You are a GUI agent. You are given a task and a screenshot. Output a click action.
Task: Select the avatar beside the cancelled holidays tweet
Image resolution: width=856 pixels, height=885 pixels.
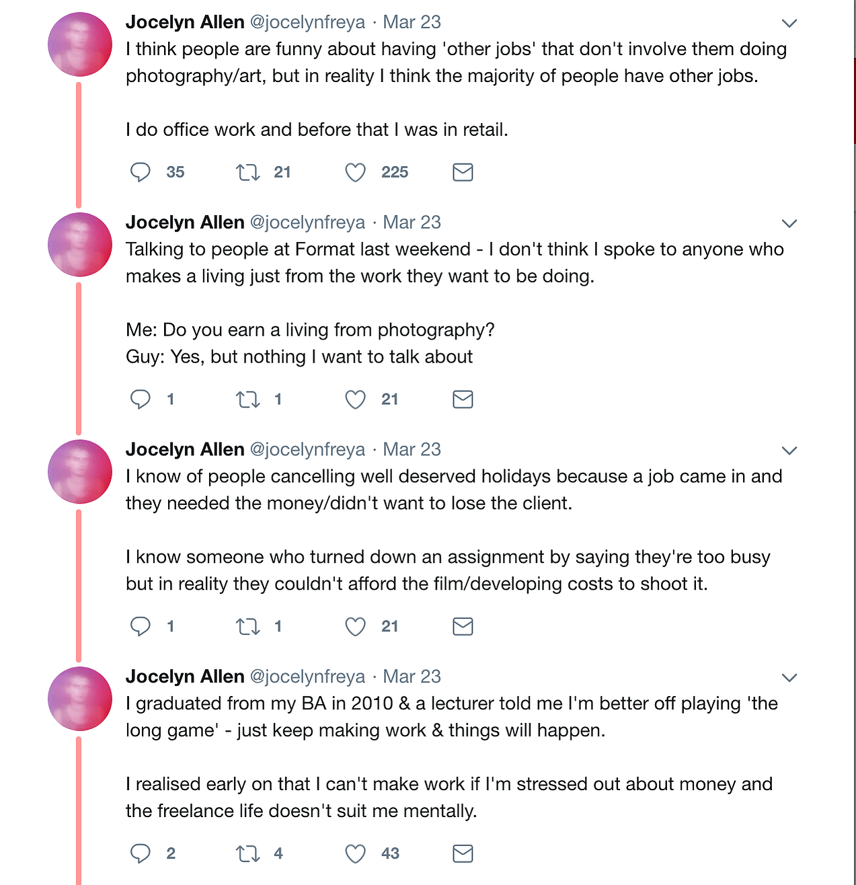pos(80,471)
